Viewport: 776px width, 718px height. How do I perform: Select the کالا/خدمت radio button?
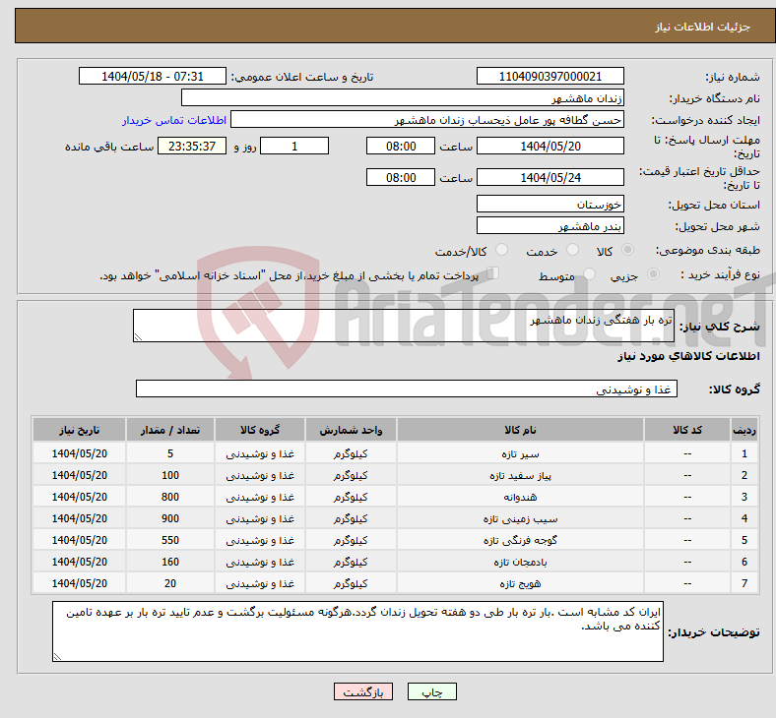coord(502,250)
